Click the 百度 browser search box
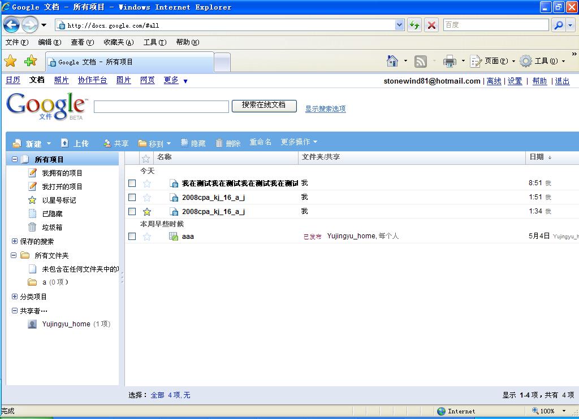The image size is (579, 419). coord(496,25)
